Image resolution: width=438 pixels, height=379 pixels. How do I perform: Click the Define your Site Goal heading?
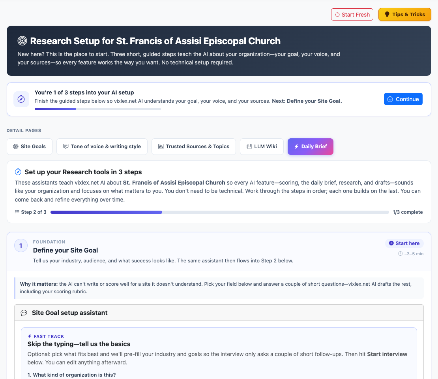coord(66,250)
